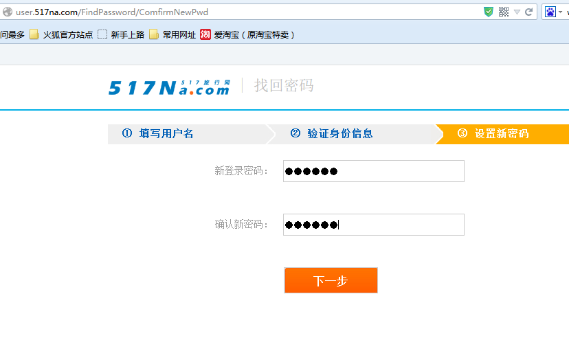The width and height of the screenshot is (569, 338).
Task: Open the 问最多 bookmark item
Action: (x=12, y=35)
